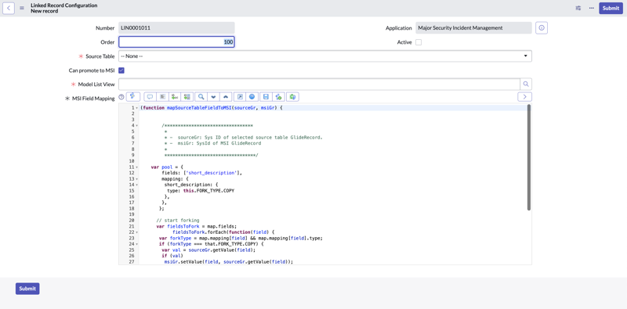Open the Replace All tool in editor
The height and width of the screenshot is (309, 627).
pyautogui.click(x=187, y=97)
